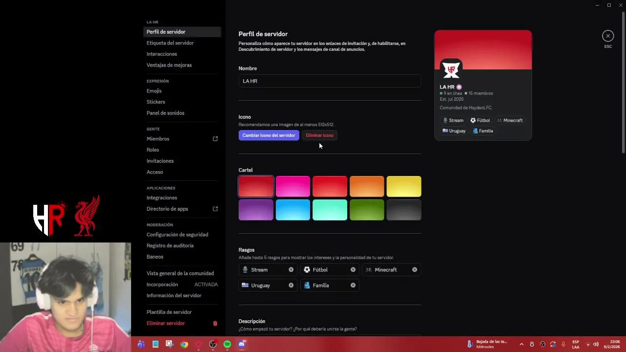Click the settings page vertical scrollbar
Image resolution: width=626 pixels, height=352 pixels.
click(623, 83)
